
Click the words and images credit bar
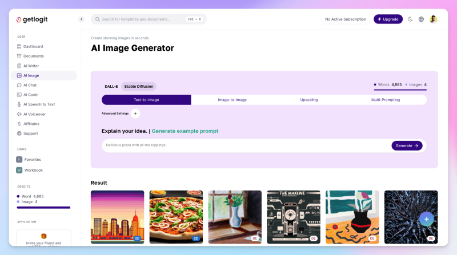400,90
